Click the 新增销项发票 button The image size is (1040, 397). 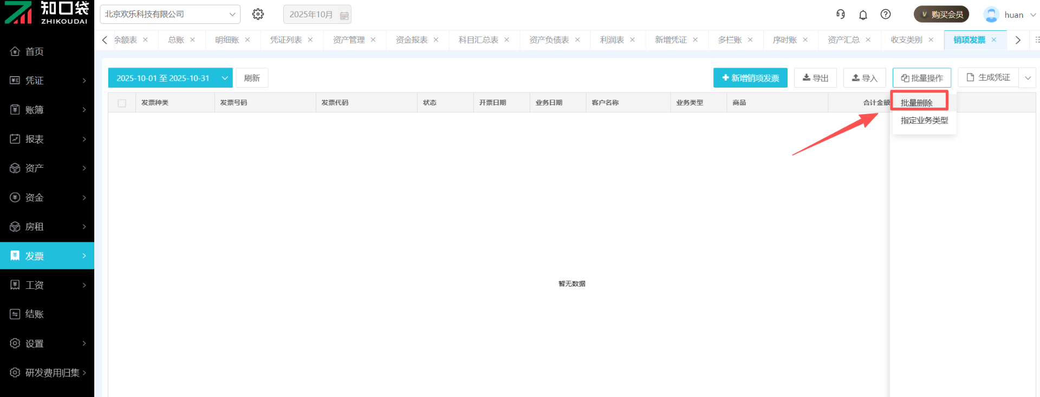[750, 78]
